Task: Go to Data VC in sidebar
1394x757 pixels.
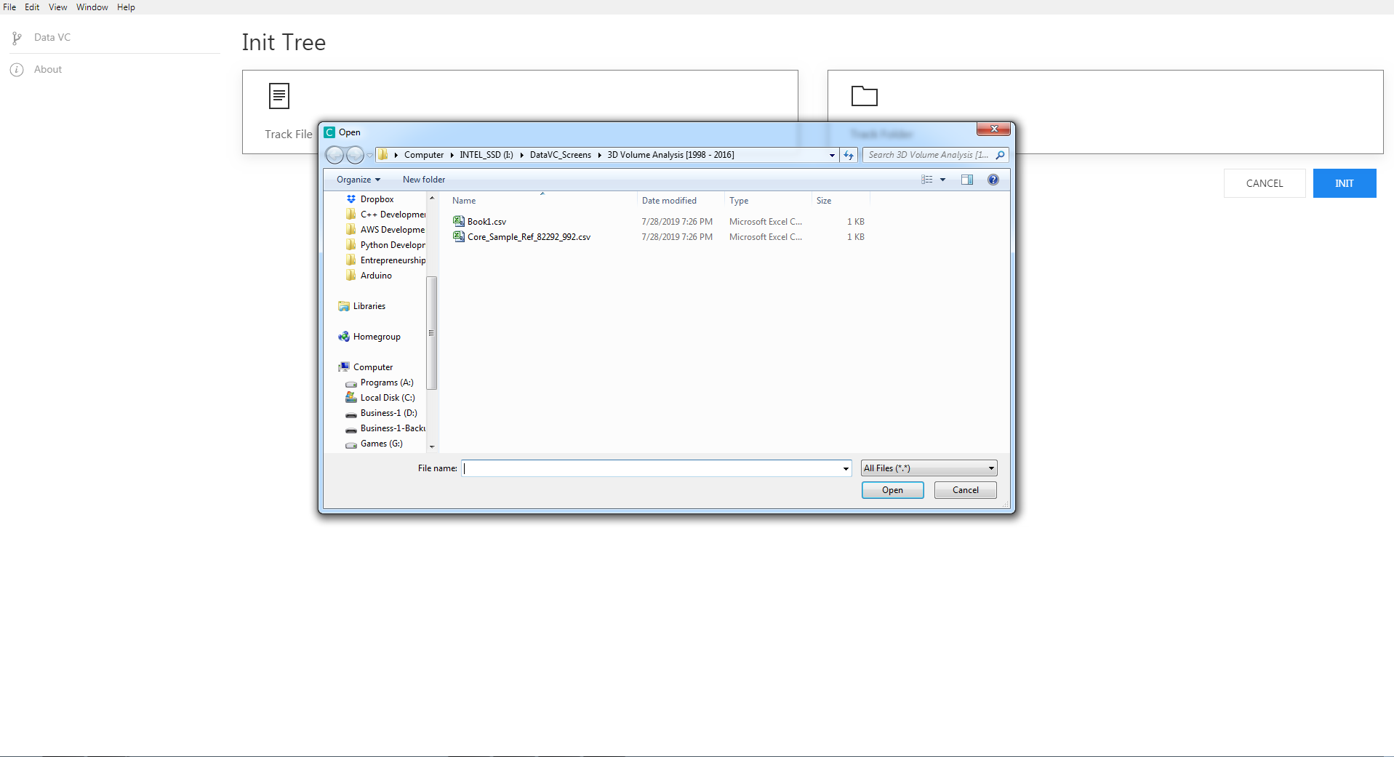Action: point(52,38)
